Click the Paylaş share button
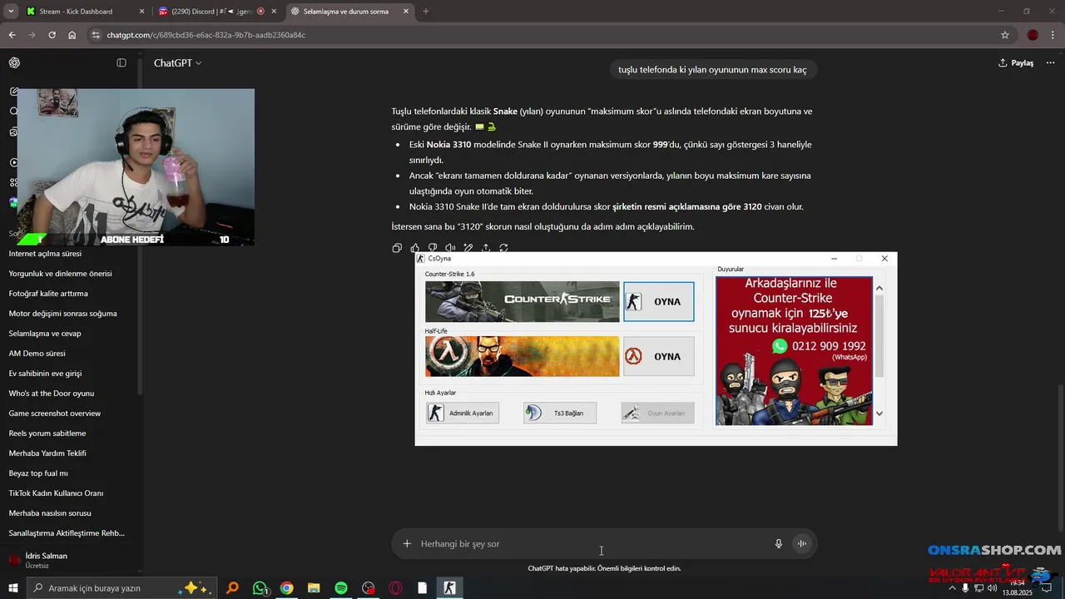1065x599 pixels. 1016,62
